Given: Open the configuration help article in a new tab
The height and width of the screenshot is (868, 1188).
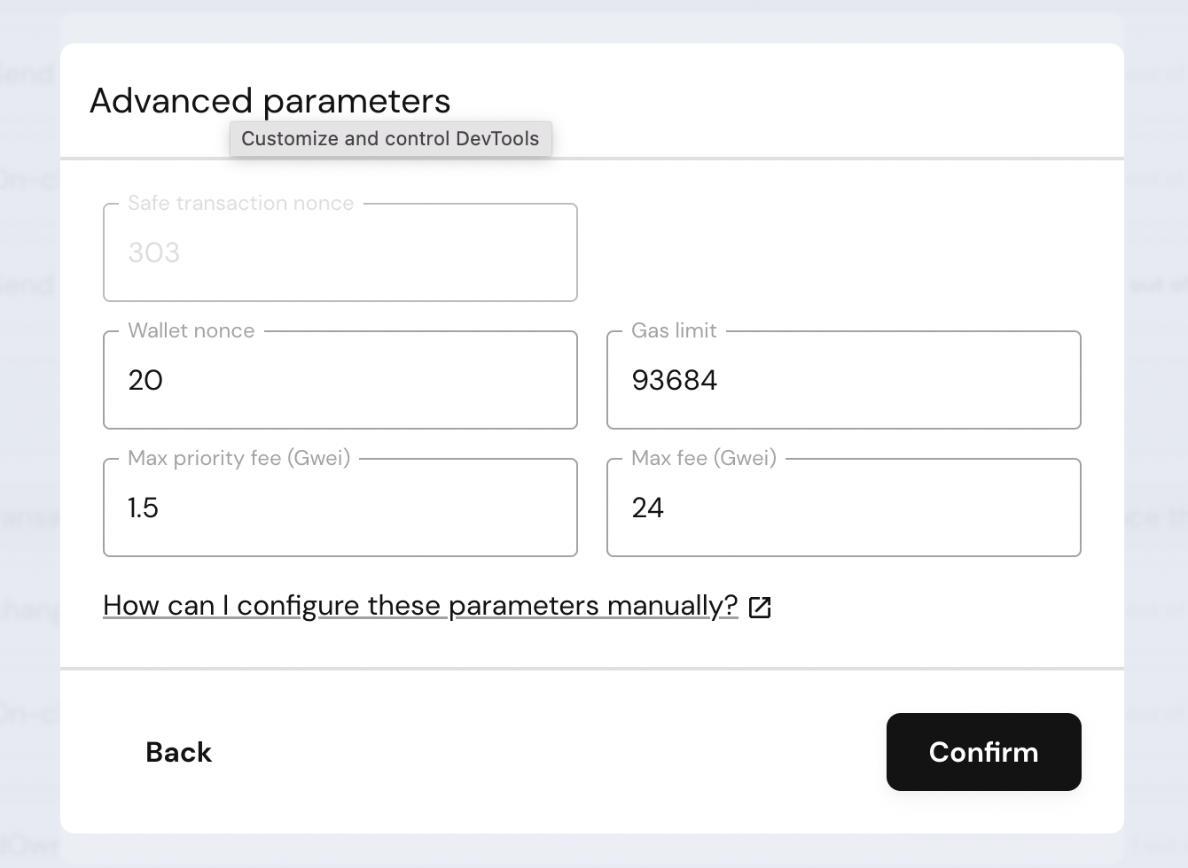Looking at the screenshot, I should pyautogui.click(x=419, y=606).
